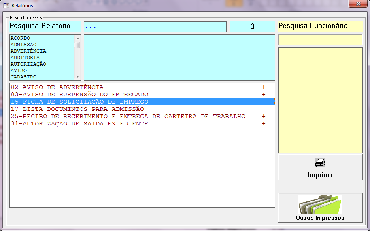Click the employee search input field
The image size is (370, 231).
coord(320,40)
